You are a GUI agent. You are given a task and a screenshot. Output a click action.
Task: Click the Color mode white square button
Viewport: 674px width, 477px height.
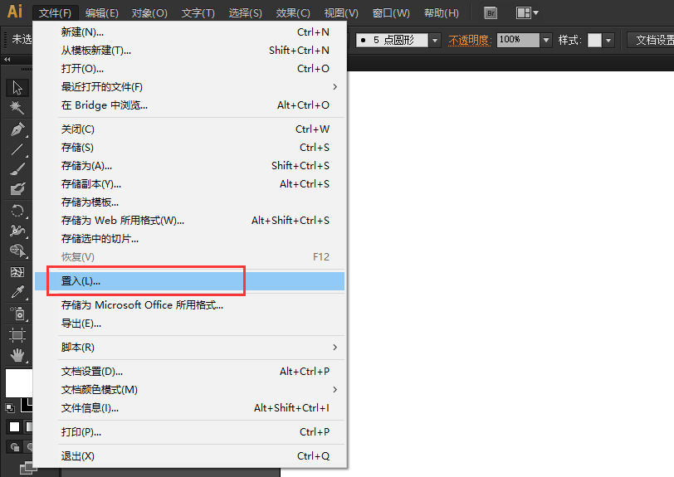pos(14,426)
